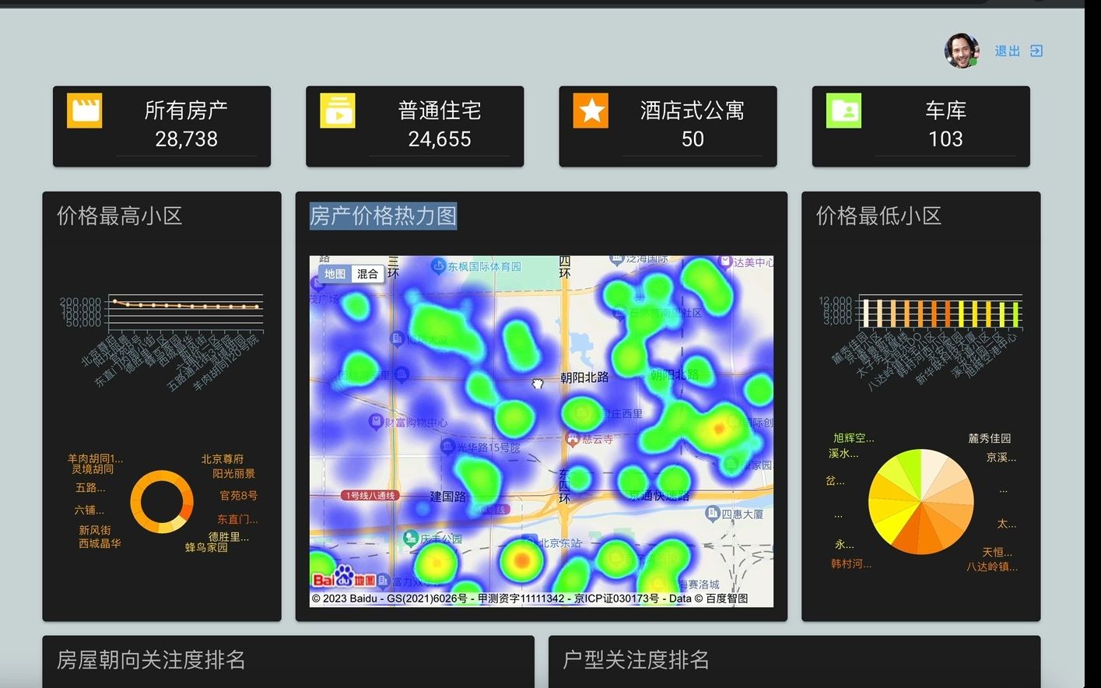The image size is (1101, 688).
Task: Switch the map to 地图 view
Action: (335, 273)
